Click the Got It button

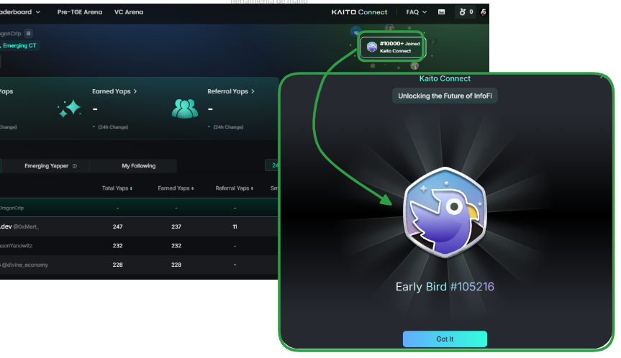click(x=445, y=339)
